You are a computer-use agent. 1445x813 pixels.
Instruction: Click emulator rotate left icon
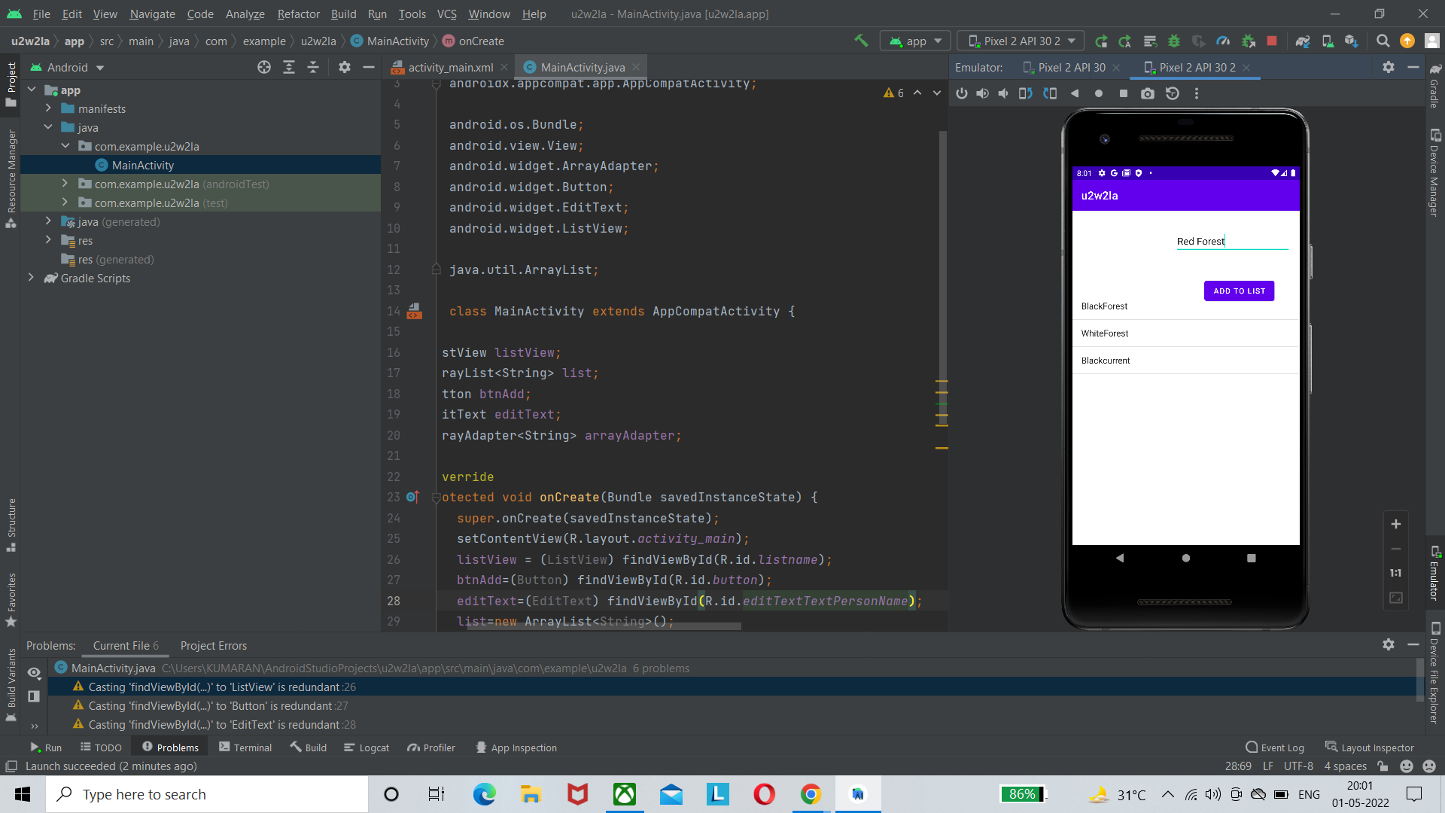1026,93
